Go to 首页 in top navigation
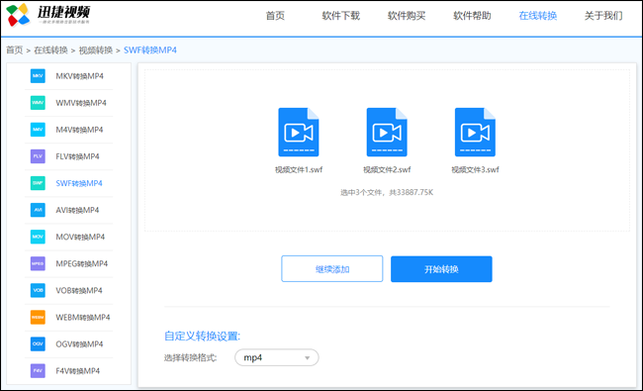This screenshot has height=391, width=643. pyautogui.click(x=275, y=16)
